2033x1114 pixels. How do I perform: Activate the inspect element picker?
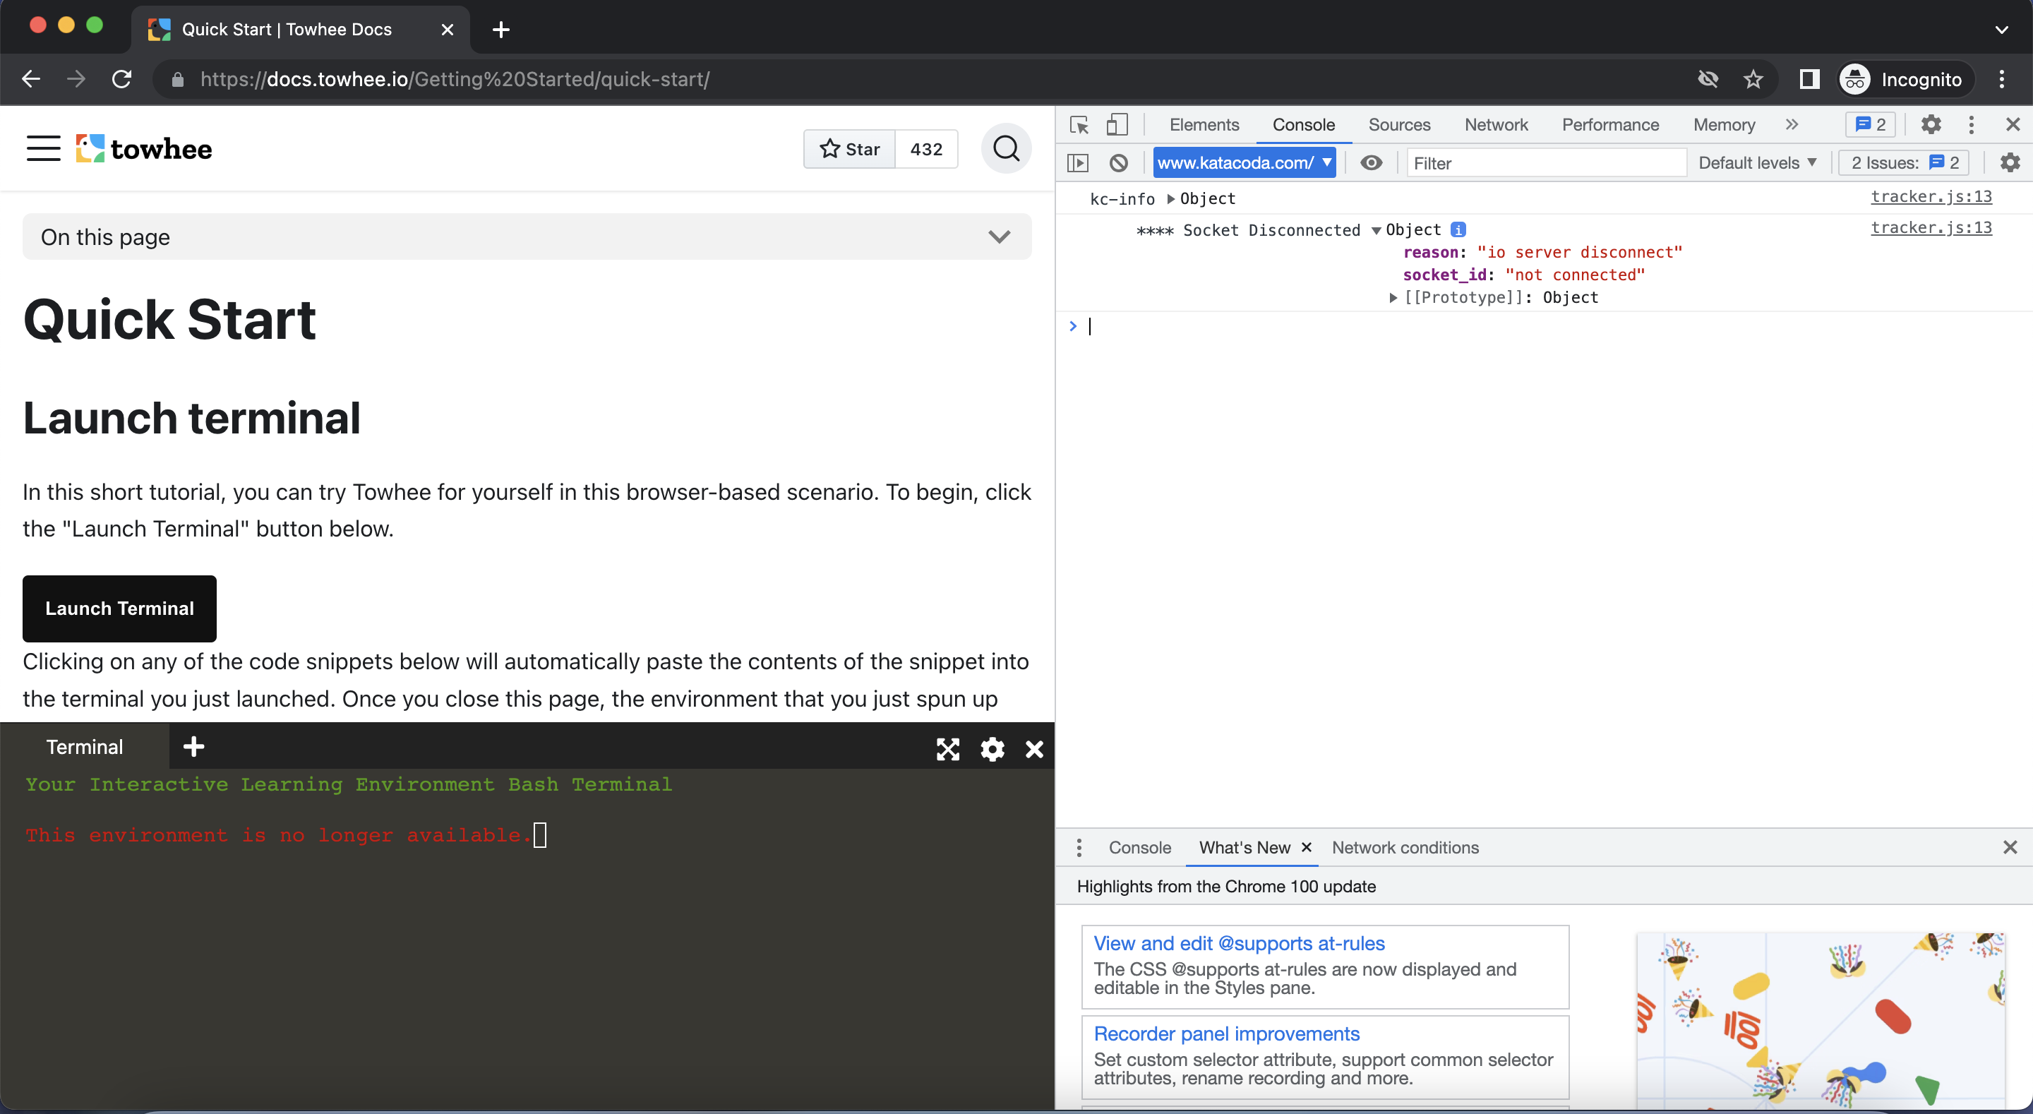click(1079, 125)
